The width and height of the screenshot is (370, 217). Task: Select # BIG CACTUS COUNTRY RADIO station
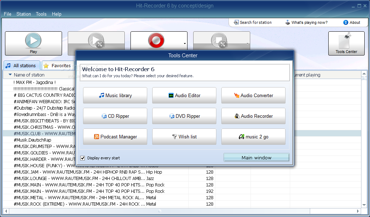click(x=39, y=95)
